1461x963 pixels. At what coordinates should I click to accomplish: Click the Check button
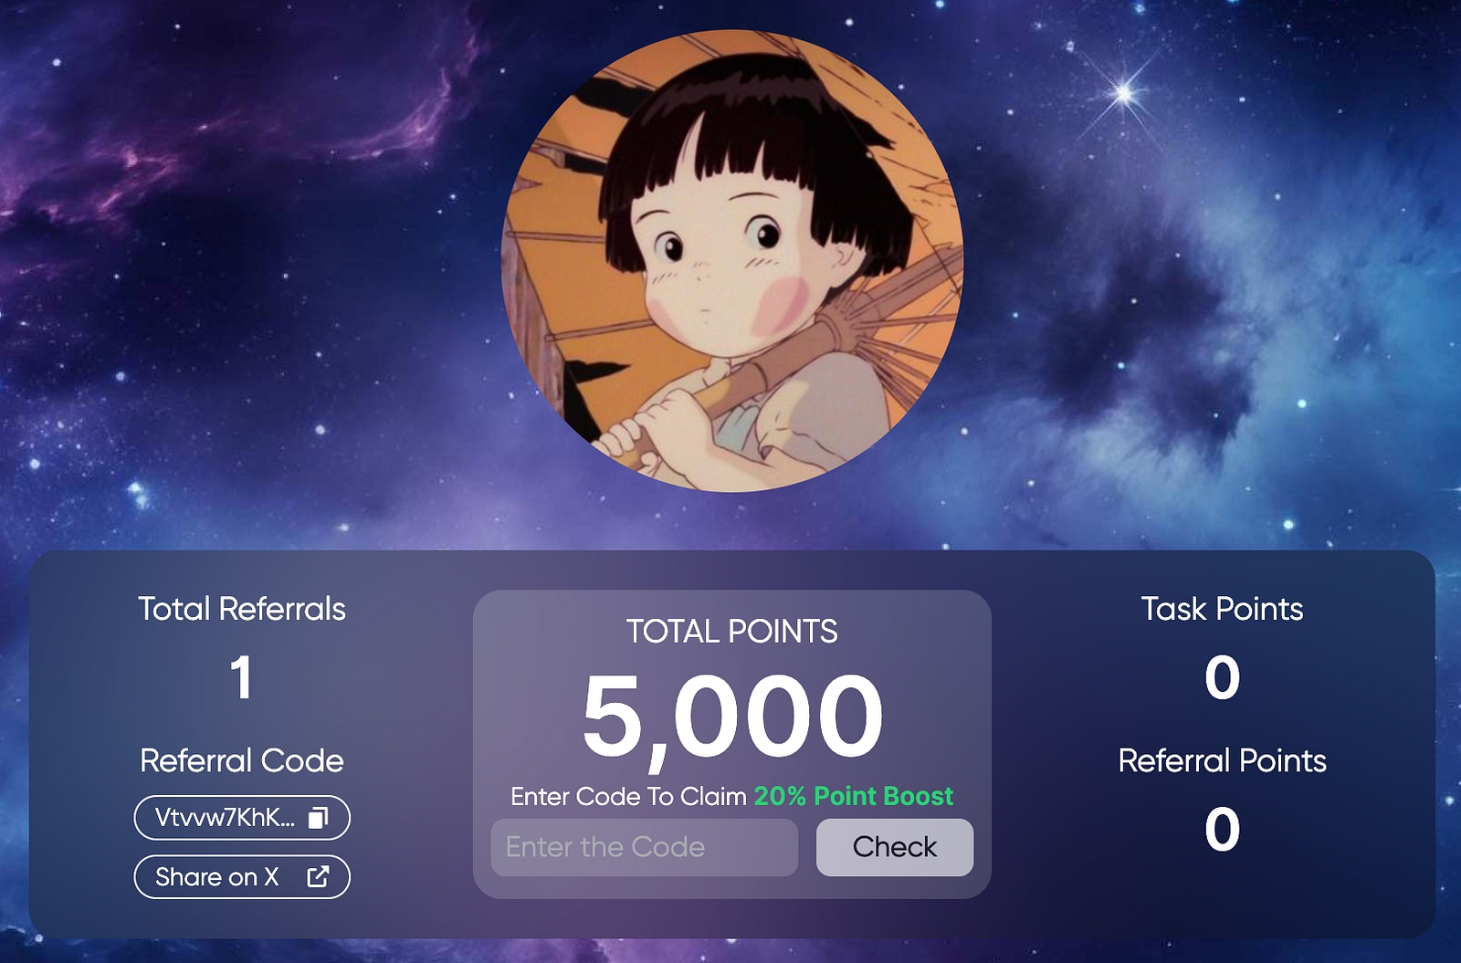895,847
